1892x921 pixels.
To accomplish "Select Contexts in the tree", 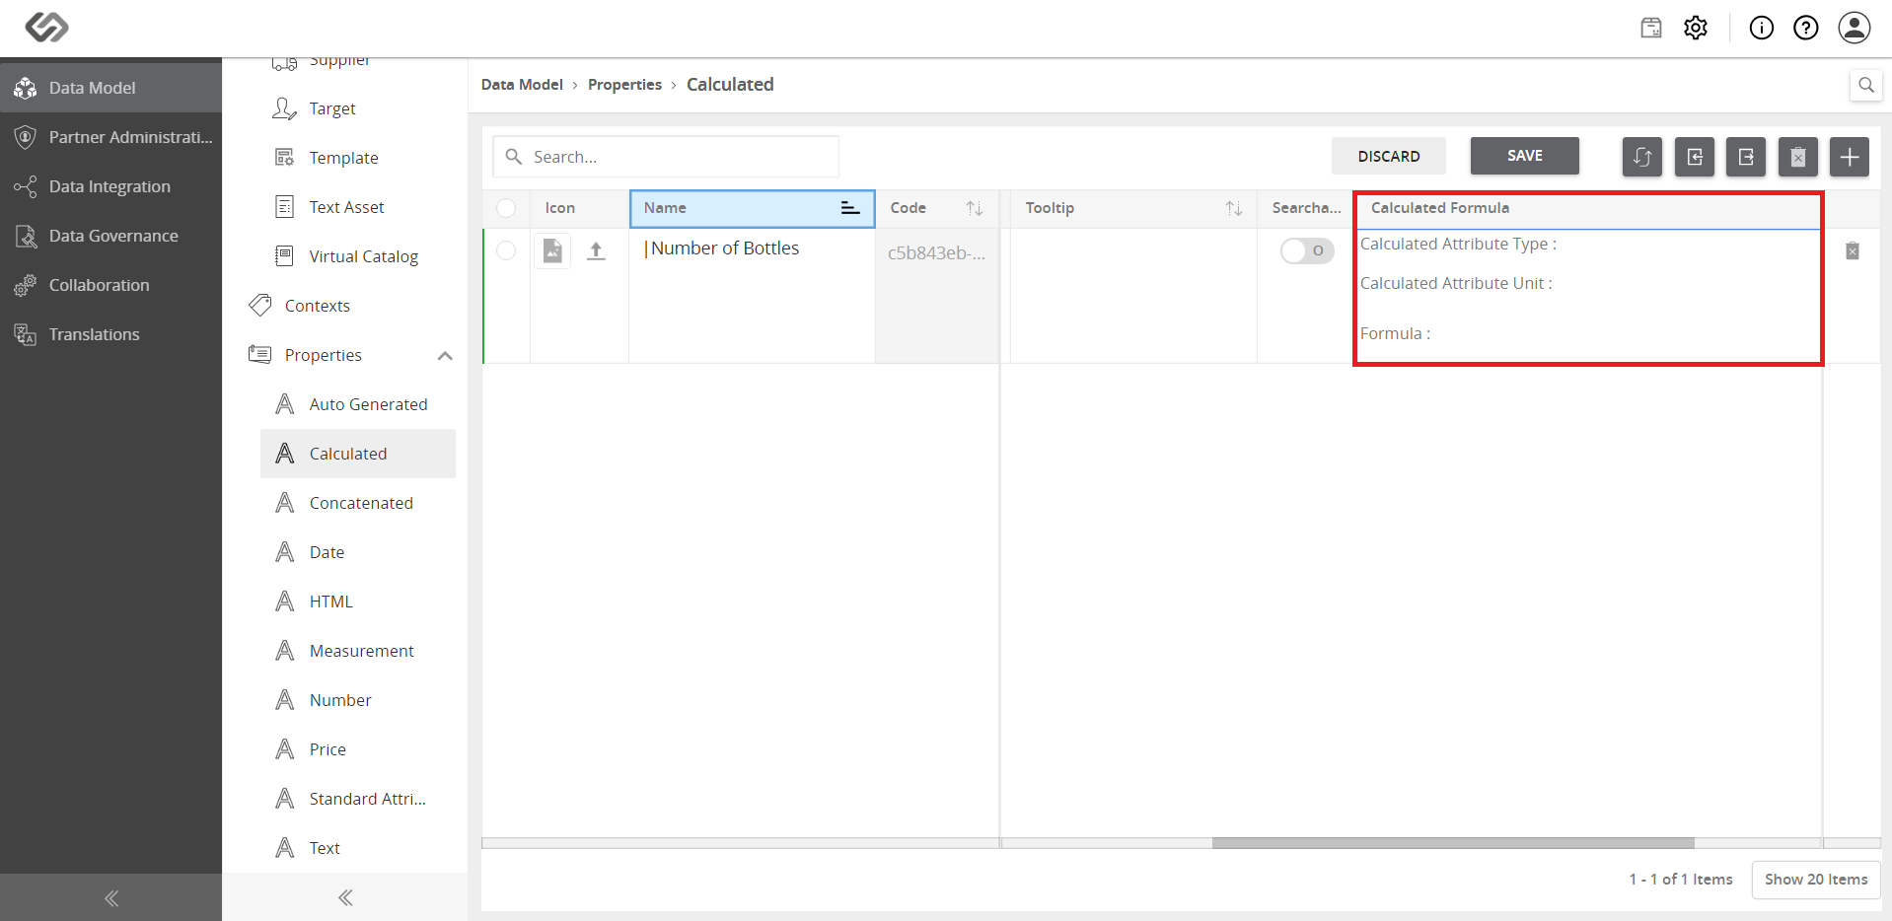I will [x=345, y=306].
